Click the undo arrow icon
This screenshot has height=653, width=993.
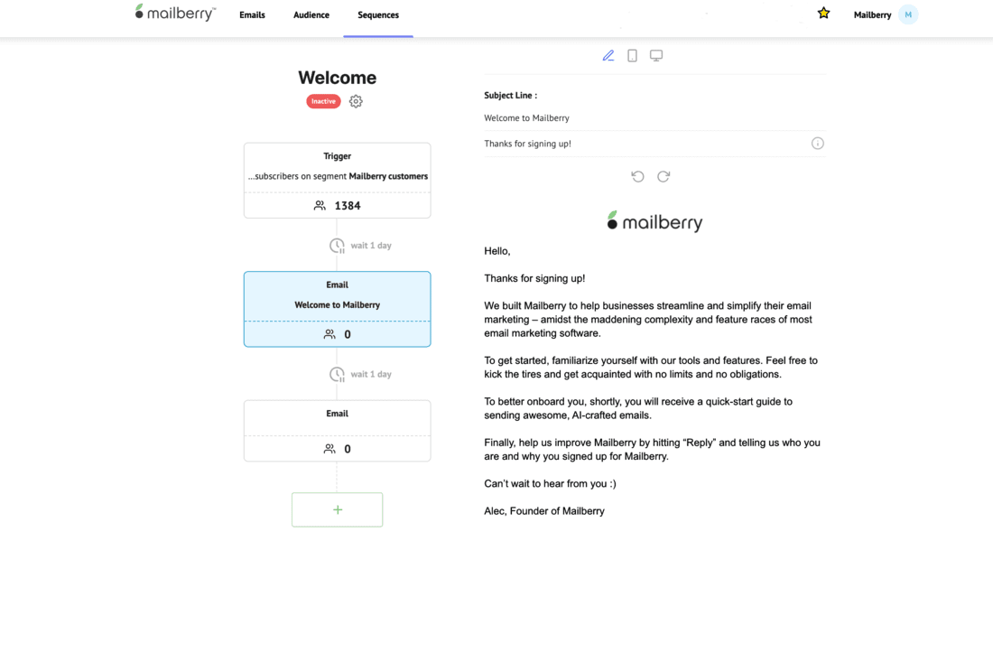click(637, 176)
